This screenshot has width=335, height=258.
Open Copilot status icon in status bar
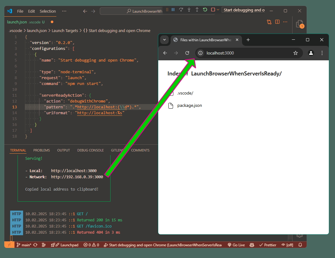[252, 245]
